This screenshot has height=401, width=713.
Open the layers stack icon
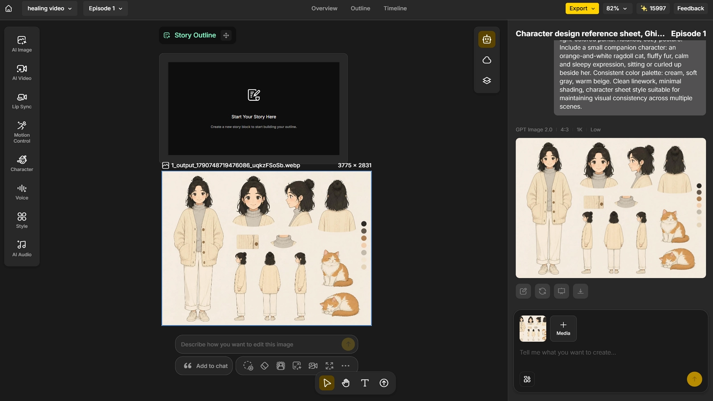[x=487, y=81]
